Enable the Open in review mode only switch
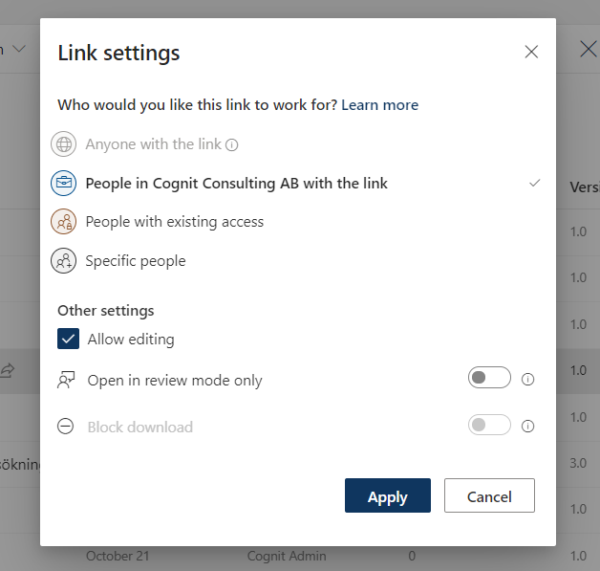This screenshot has width=600, height=571. pyautogui.click(x=489, y=379)
